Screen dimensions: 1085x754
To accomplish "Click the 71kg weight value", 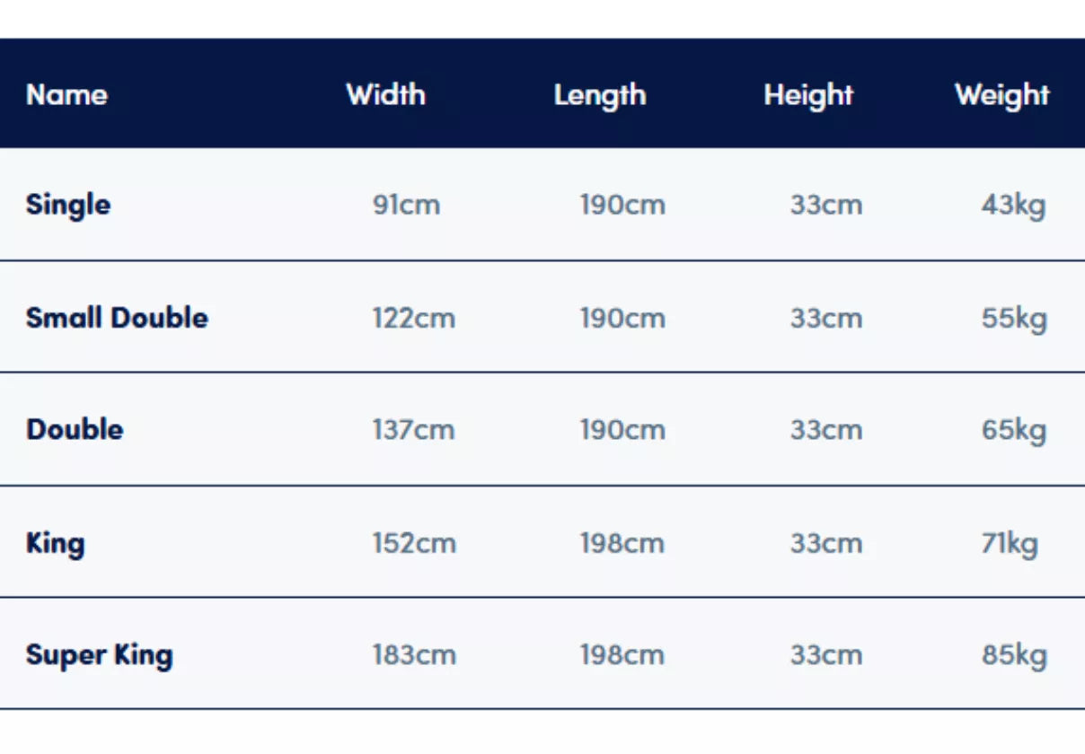I will pos(1010,543).
